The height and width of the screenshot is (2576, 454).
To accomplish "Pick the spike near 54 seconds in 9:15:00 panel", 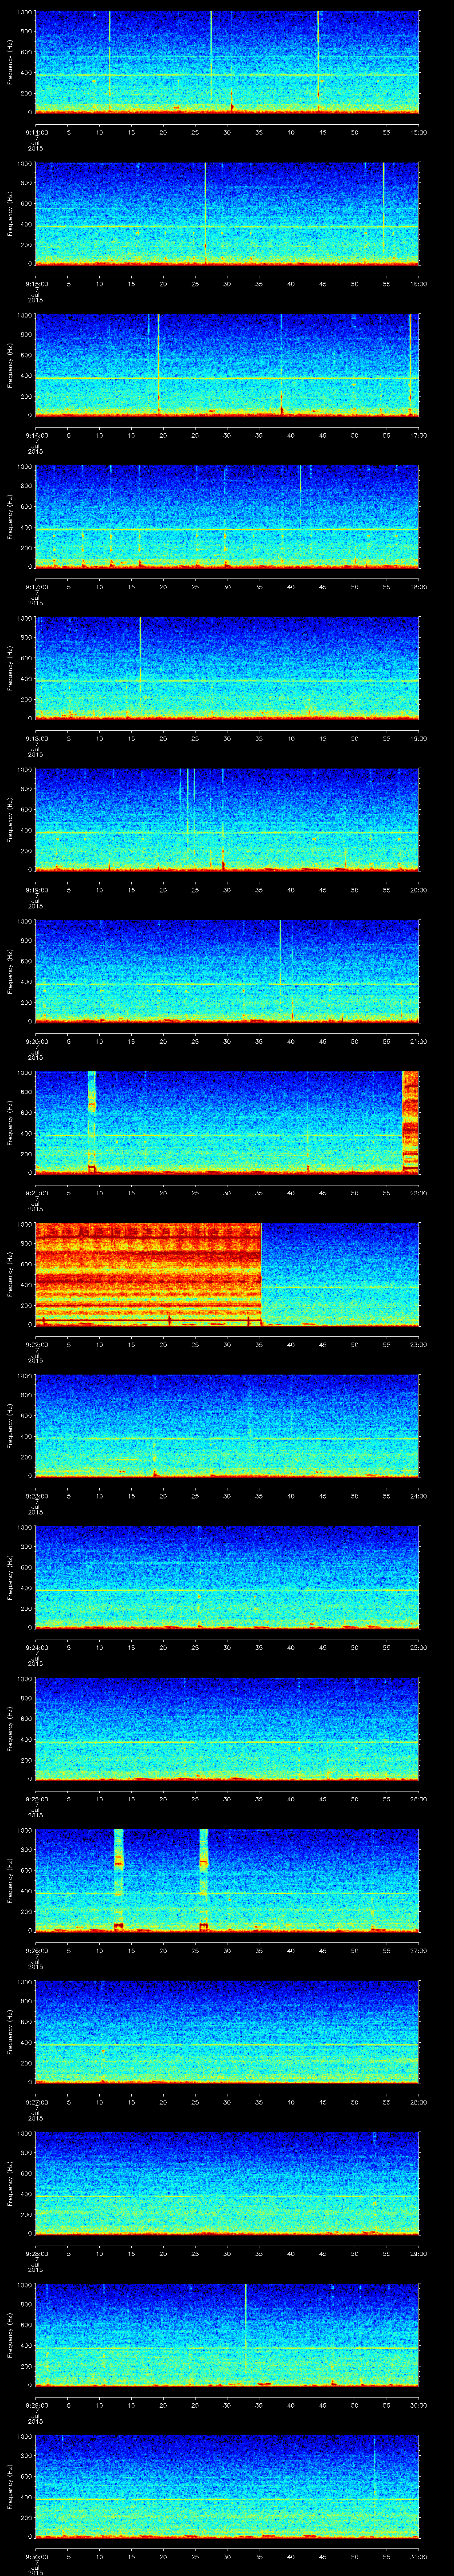I will [x=383, y=210].
